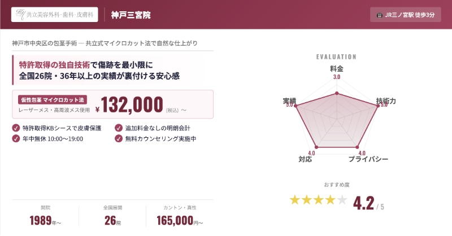Click the 仮性包茎 マイクロカット法 label tag

(x=48, y=99)
